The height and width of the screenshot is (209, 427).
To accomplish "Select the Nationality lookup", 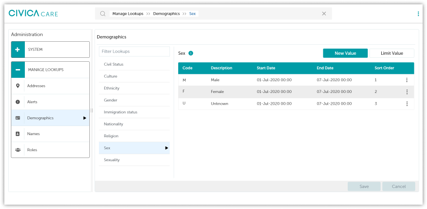I will 134,124.
